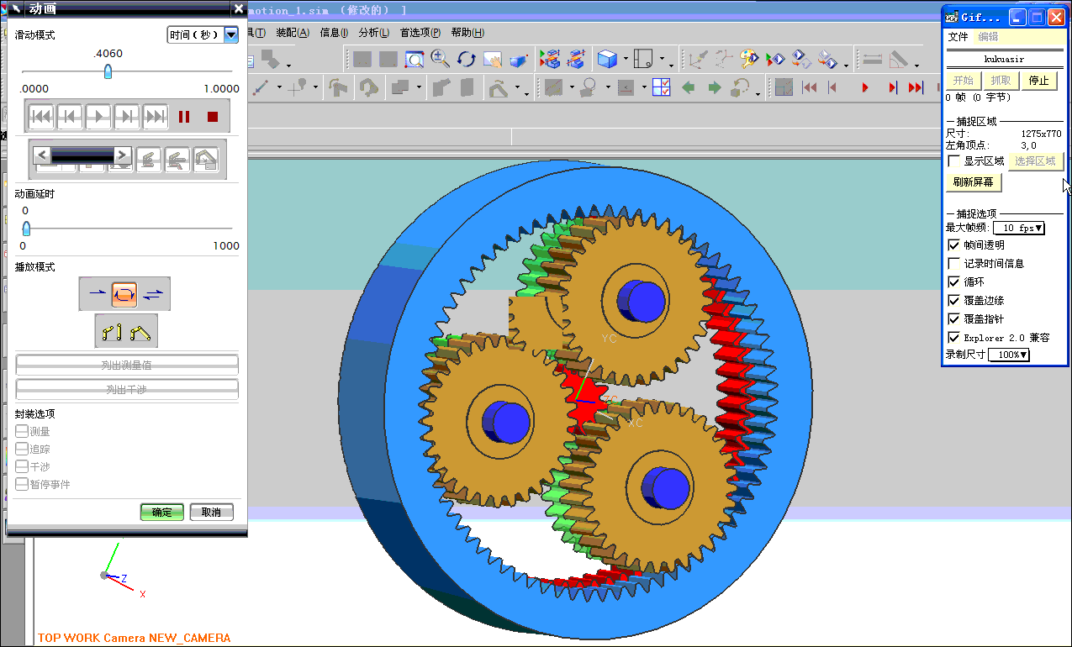Image resolution: width=1072 pixels, height=647 pixels.
Task: Click the green right arrow toolbar icon
Action: pos(715,87)
